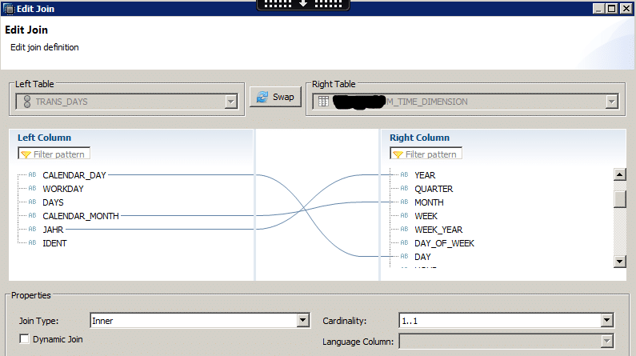Select the IDENT column

pyautogui.click(x=54, y=243)
